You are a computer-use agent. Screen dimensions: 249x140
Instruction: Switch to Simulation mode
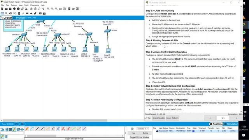[231, 124]
